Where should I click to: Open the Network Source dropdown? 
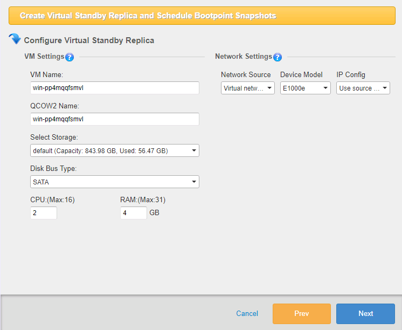pyautogui.click(x=248, y=88)
